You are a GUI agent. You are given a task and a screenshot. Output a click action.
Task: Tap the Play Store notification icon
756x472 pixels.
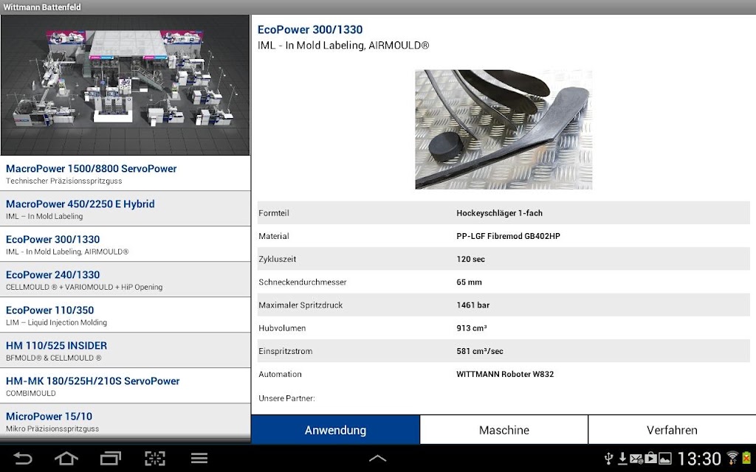pyautogui.click(x=650, y=457)
